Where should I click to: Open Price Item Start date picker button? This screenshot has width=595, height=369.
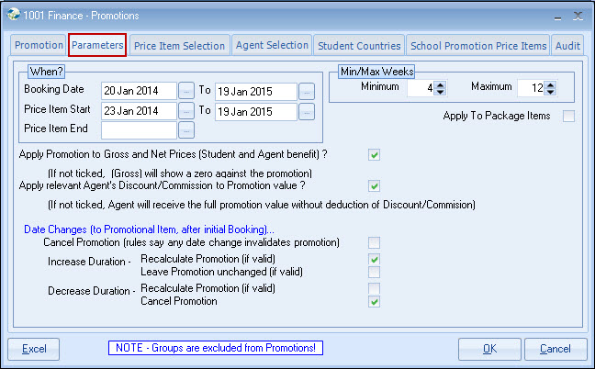point(186,111)
